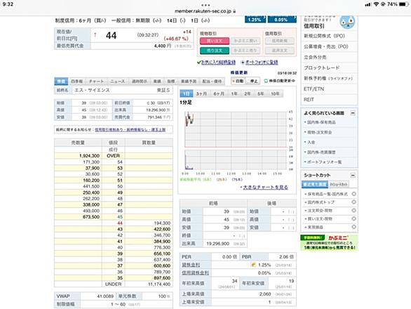Collapse the ショートカット panel
Image resolution: width=411 pixels, height=309 pixels.
(x=353, y=175)
